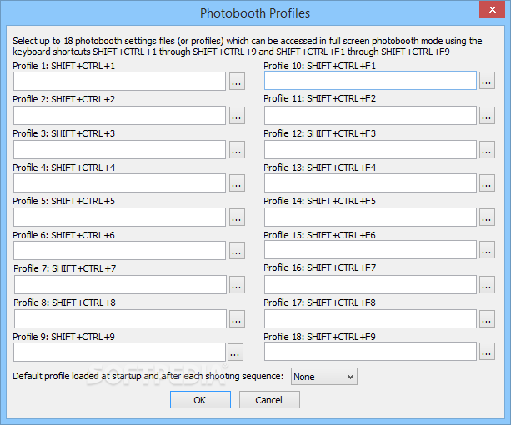Focus the Profile 13 path field

370,183
